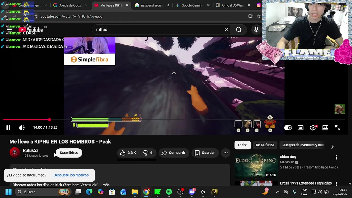Open options for 'elden ring' video
Viewport: 352px width, 198px height.
[336, 157]
